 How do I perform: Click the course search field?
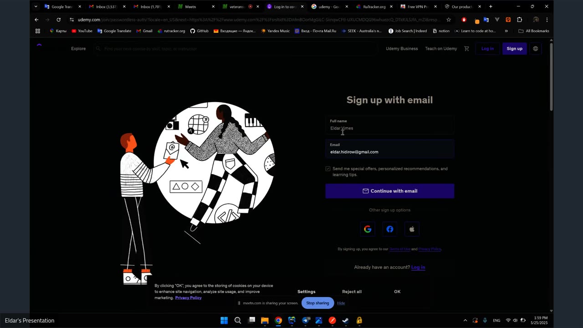coord(236,49)
